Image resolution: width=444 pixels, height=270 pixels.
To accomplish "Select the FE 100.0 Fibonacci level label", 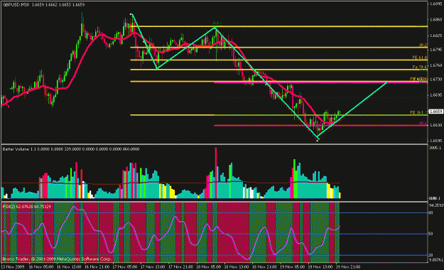I will coord(418,79).
